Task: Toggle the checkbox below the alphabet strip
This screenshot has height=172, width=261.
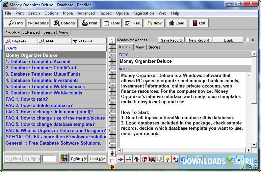Action: click(112, 161)
